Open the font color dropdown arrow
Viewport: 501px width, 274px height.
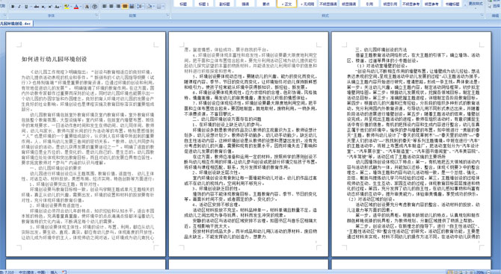pyautogui.click(x=81, y=7)
